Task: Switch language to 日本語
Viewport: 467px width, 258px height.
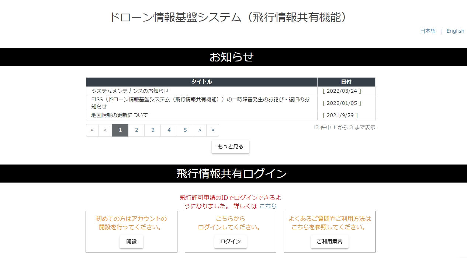Action: [x=428, y=31]
